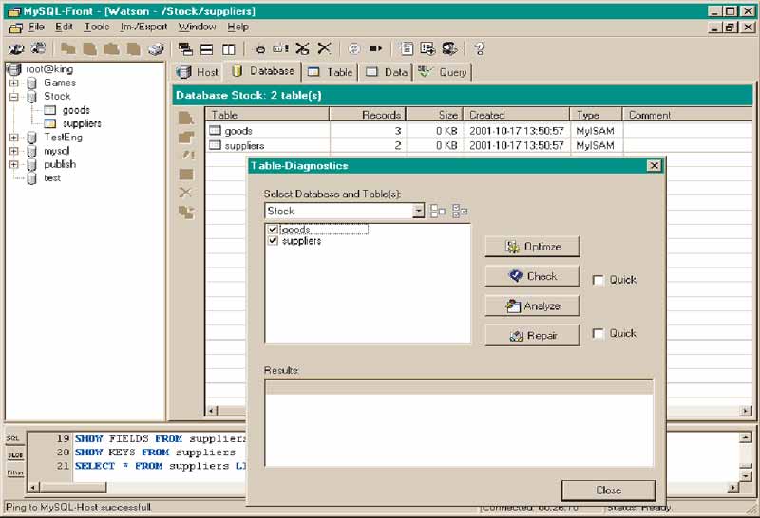Enable the Quick option next to Repair
The width and height of the screenshot is (760, 518).
pos(598,334)
